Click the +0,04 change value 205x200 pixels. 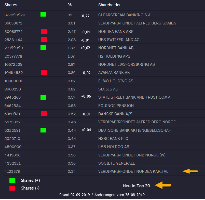[x=86, y=130]
